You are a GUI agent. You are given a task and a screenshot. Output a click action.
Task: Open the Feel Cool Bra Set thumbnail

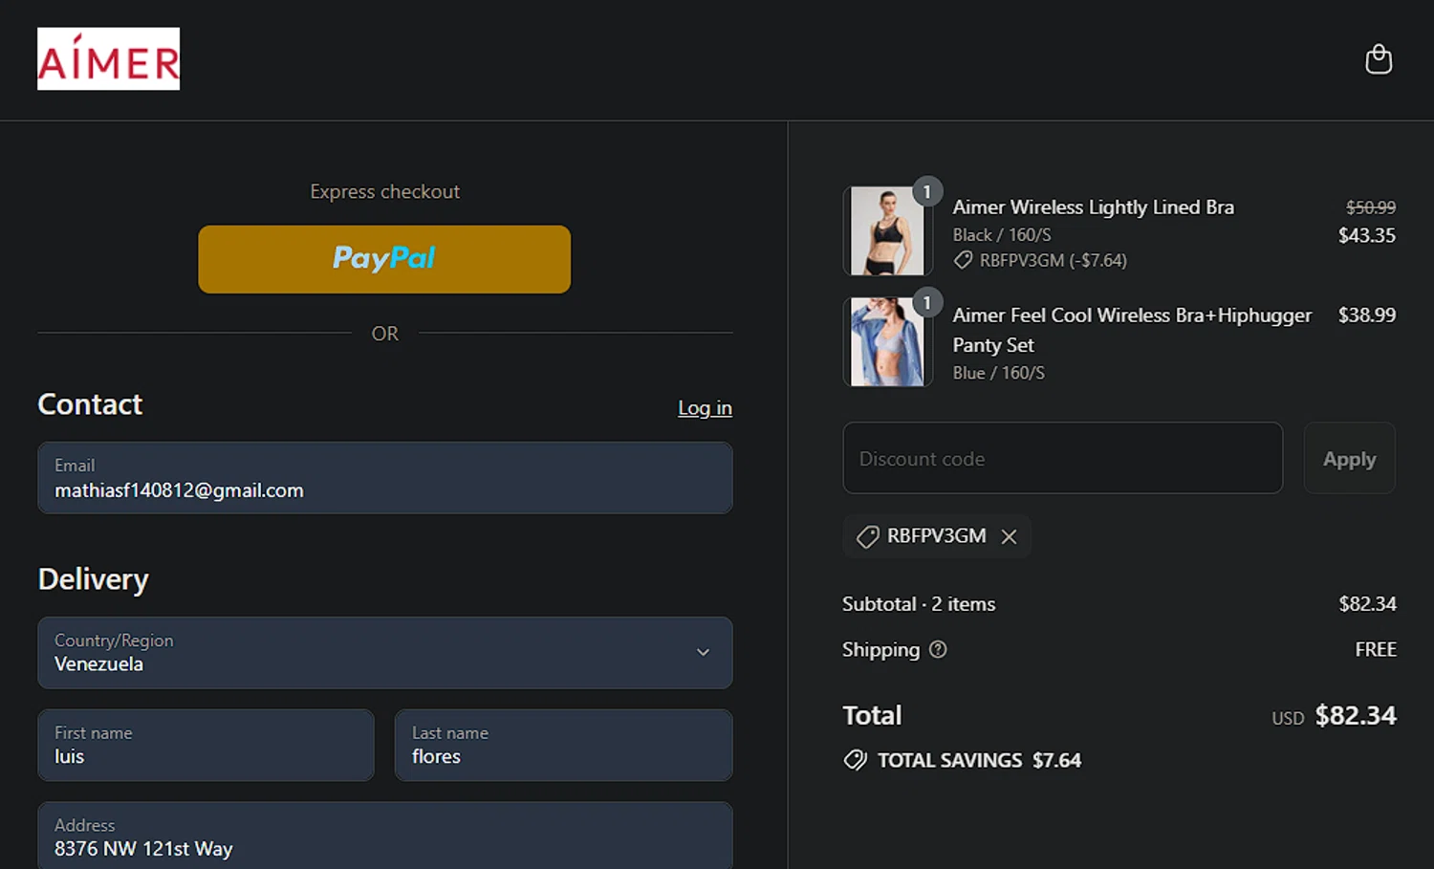point(887,342)
